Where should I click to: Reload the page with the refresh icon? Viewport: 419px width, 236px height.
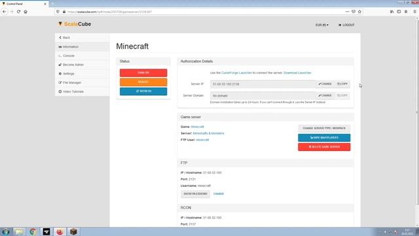pyautogui.click(x=18, y=12)
